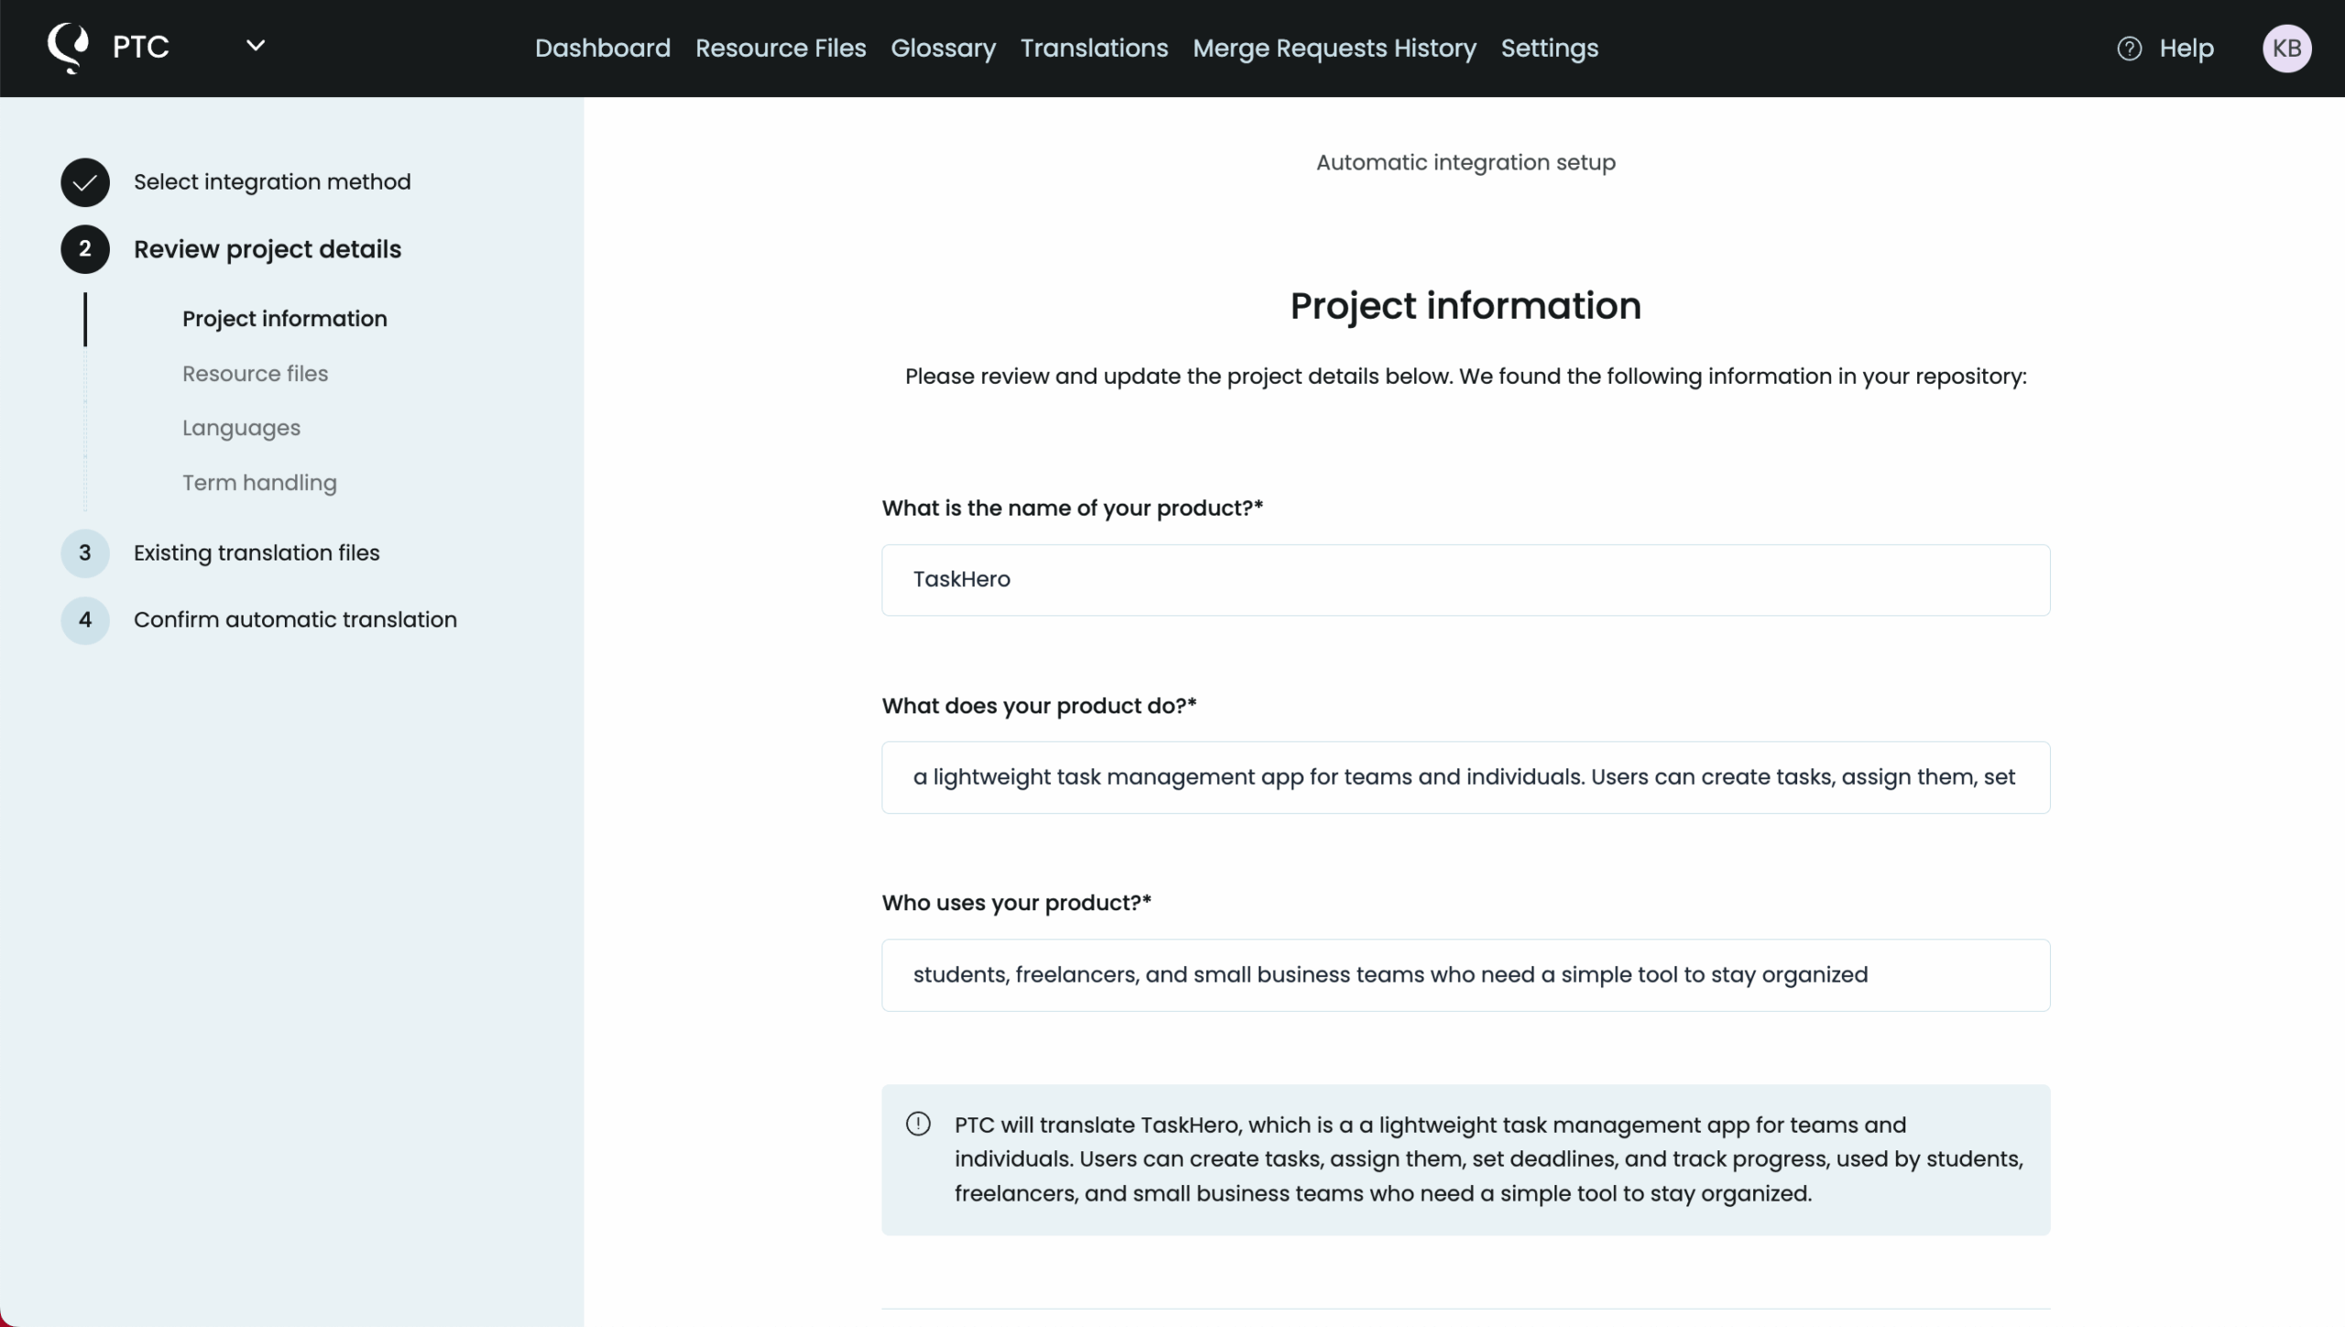Select Languages in the sidebar
This screenshot has width=2345, height=1327.
coord(240,428)
